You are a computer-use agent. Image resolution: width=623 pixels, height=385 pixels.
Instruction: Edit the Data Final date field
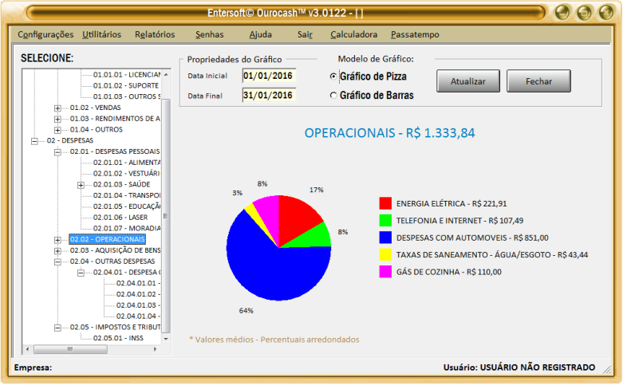pyautogui.click(x=269, y=96)
